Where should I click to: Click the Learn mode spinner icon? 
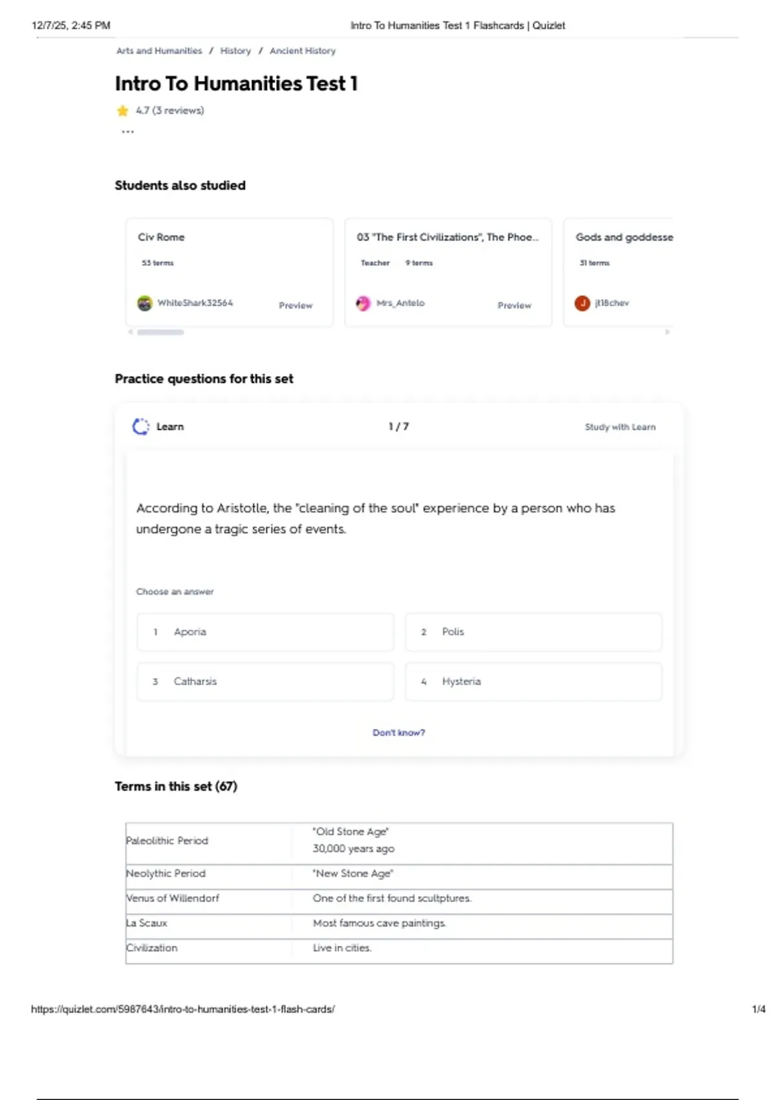click(x=140, y=426)
